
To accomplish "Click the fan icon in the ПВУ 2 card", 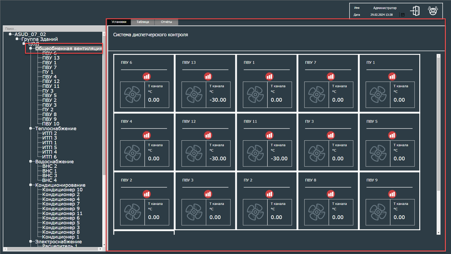I will tap(132, 212).
